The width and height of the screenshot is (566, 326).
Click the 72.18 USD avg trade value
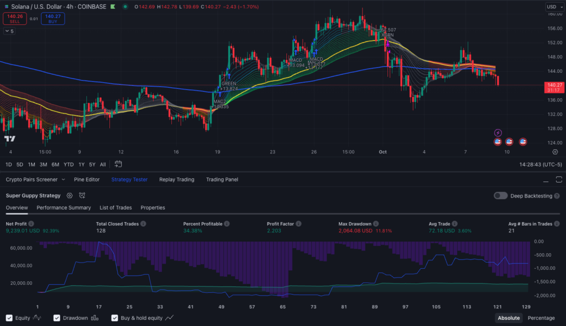442,231
